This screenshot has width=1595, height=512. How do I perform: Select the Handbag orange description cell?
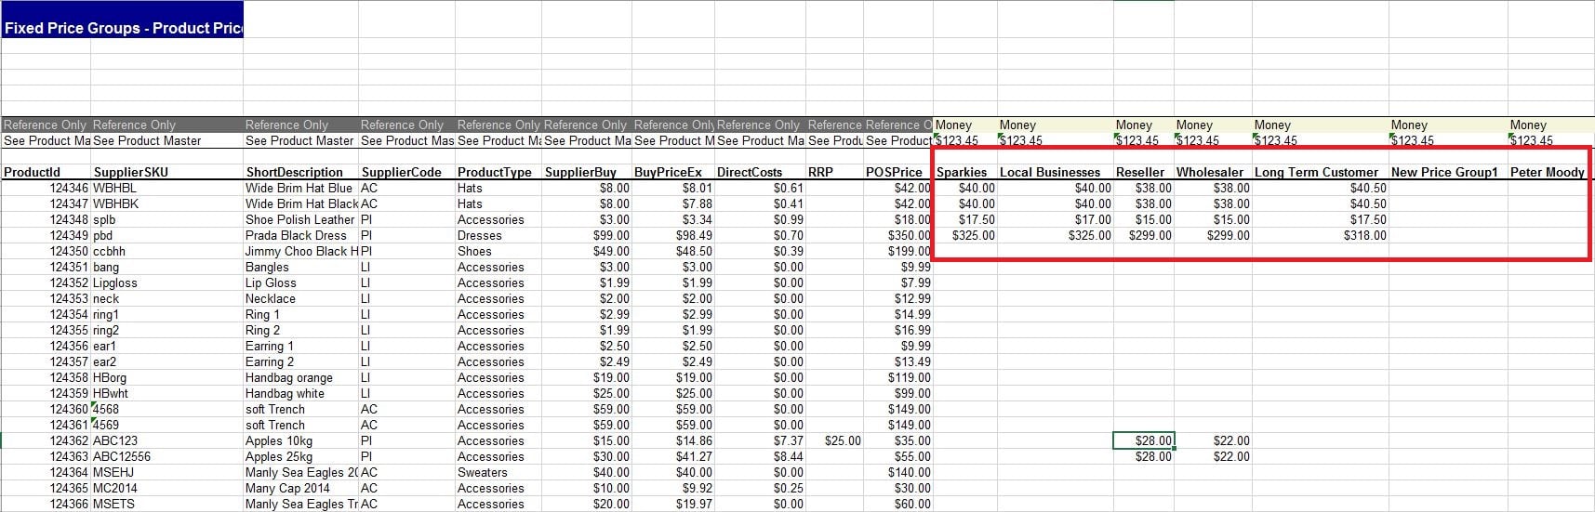300,377
